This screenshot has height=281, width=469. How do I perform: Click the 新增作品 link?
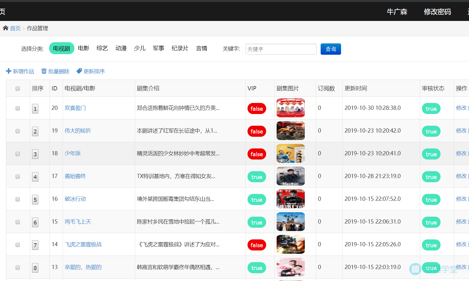(x=23, y=71)
